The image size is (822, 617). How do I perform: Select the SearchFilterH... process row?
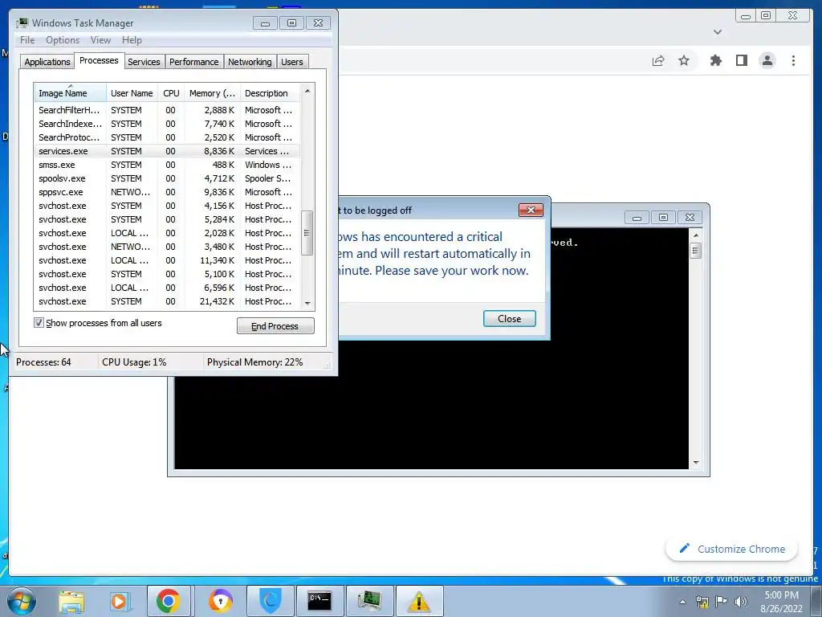click(167, 110)
